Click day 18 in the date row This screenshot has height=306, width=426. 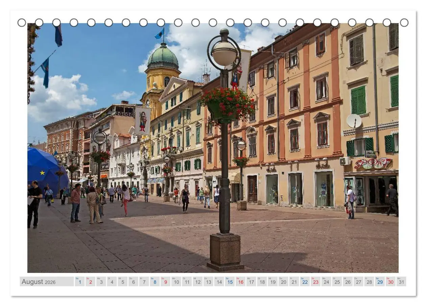click(x=262, y=281)
